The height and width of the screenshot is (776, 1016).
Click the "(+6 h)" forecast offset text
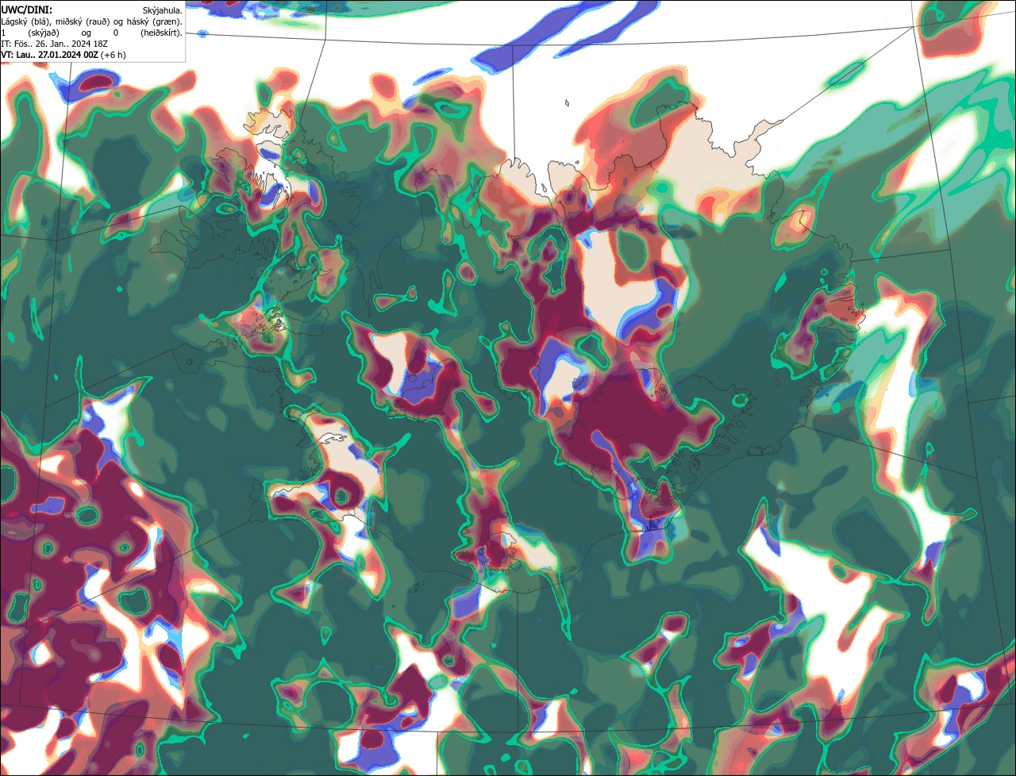tap(113, 55)
